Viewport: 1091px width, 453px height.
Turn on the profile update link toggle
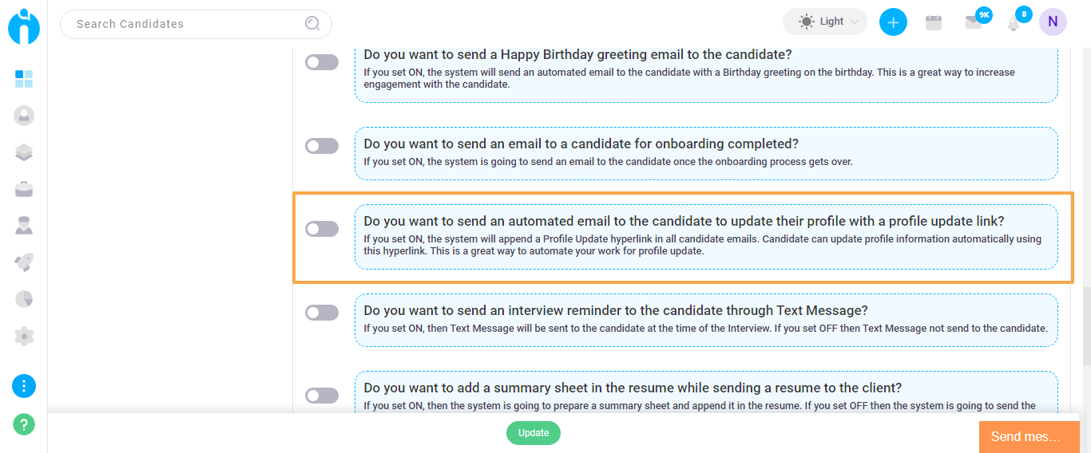tap(322, 229)
